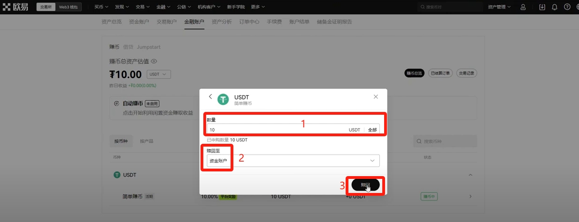Close the USDT redeem dialog
The height and width of the screenshot is (222, 579).
(376, 96)
